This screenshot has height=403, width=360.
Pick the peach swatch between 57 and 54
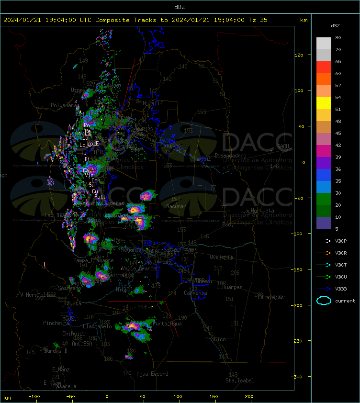[324, 91]
